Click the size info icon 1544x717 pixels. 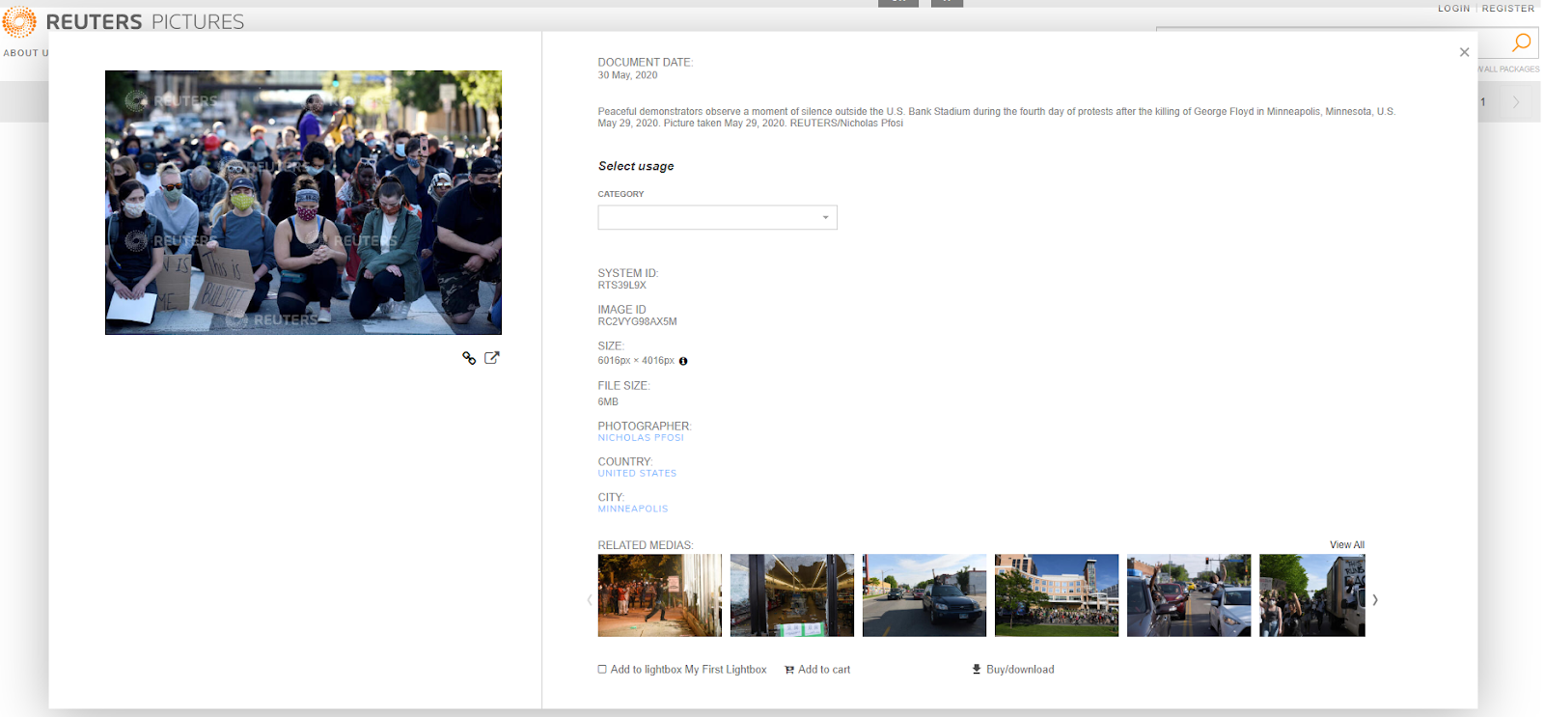pyautogui.click(x=683, y=361)
